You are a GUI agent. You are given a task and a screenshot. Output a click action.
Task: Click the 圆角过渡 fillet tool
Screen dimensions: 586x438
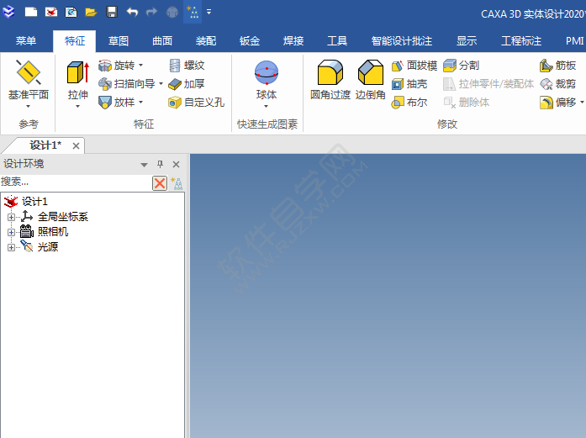pos(330,80)
